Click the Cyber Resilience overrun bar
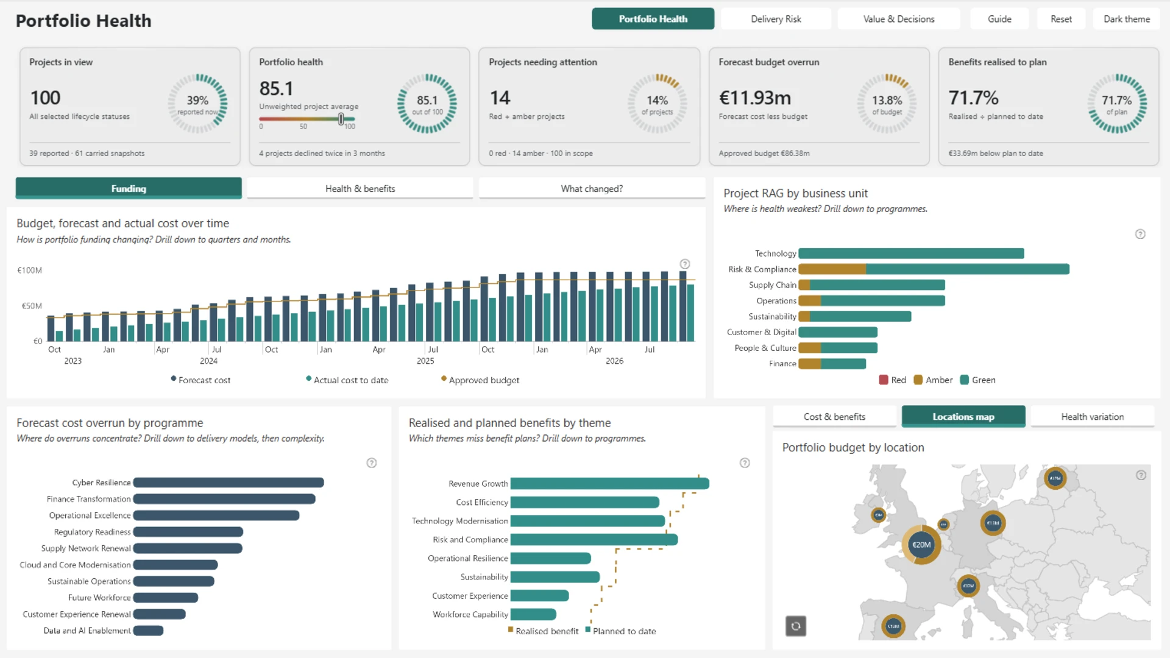Viewport: 1170px width, 658px height. 229,483
